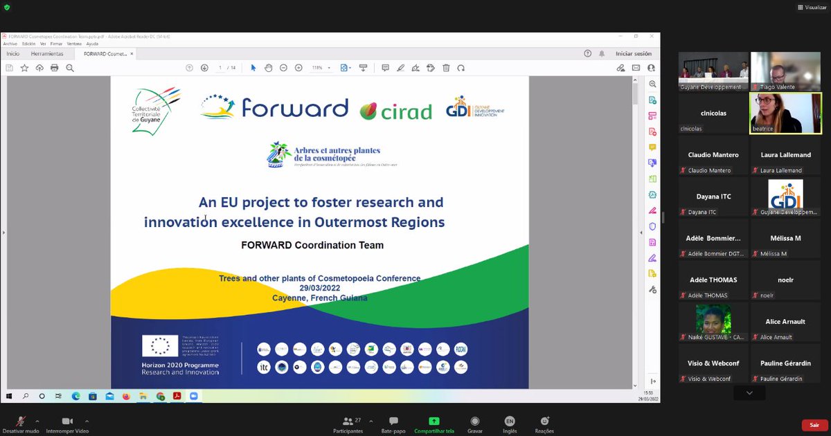The image size is (831, 436).
Task: Open the zoom percentage dropdown
Action: click(x=329, y=68)
